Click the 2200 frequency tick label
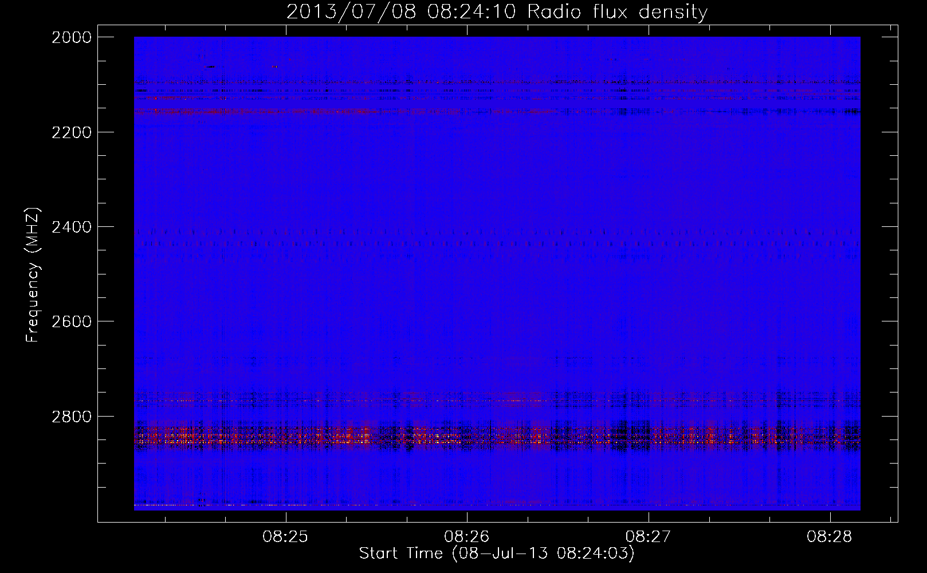 pyautogui.click(x=72, y=132)
